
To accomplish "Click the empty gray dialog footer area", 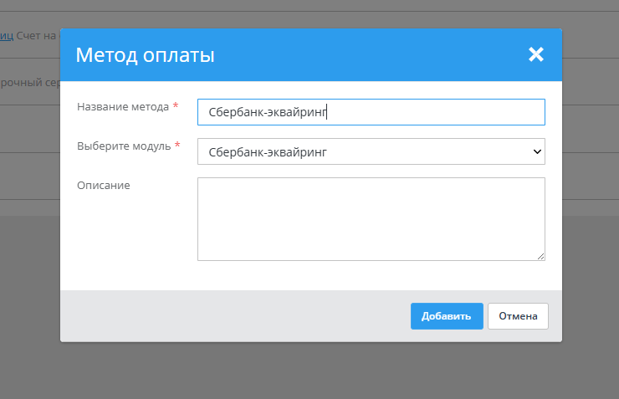I will click(234, 316).
